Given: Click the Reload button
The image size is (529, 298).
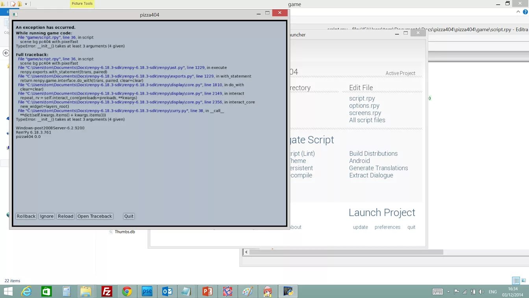Looking at the screenshot, I should 65,216.
